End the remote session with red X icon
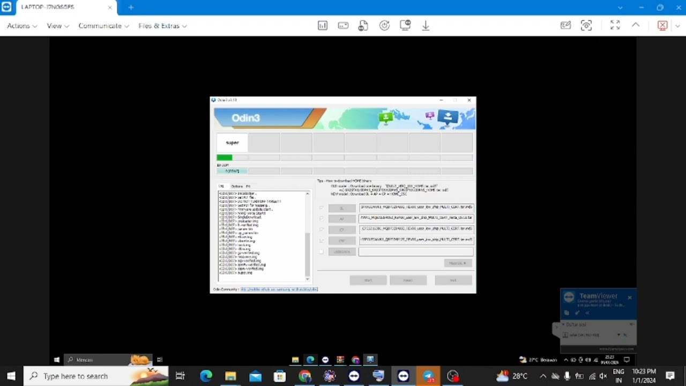Screen dimensions: 686x386 [662, 26]
